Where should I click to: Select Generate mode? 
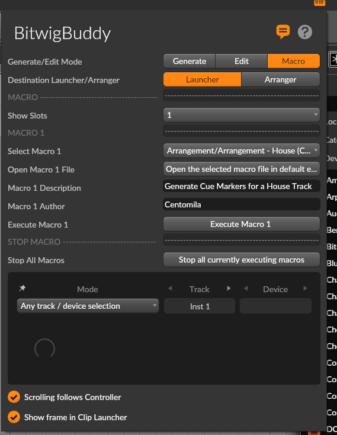point(190,61)
